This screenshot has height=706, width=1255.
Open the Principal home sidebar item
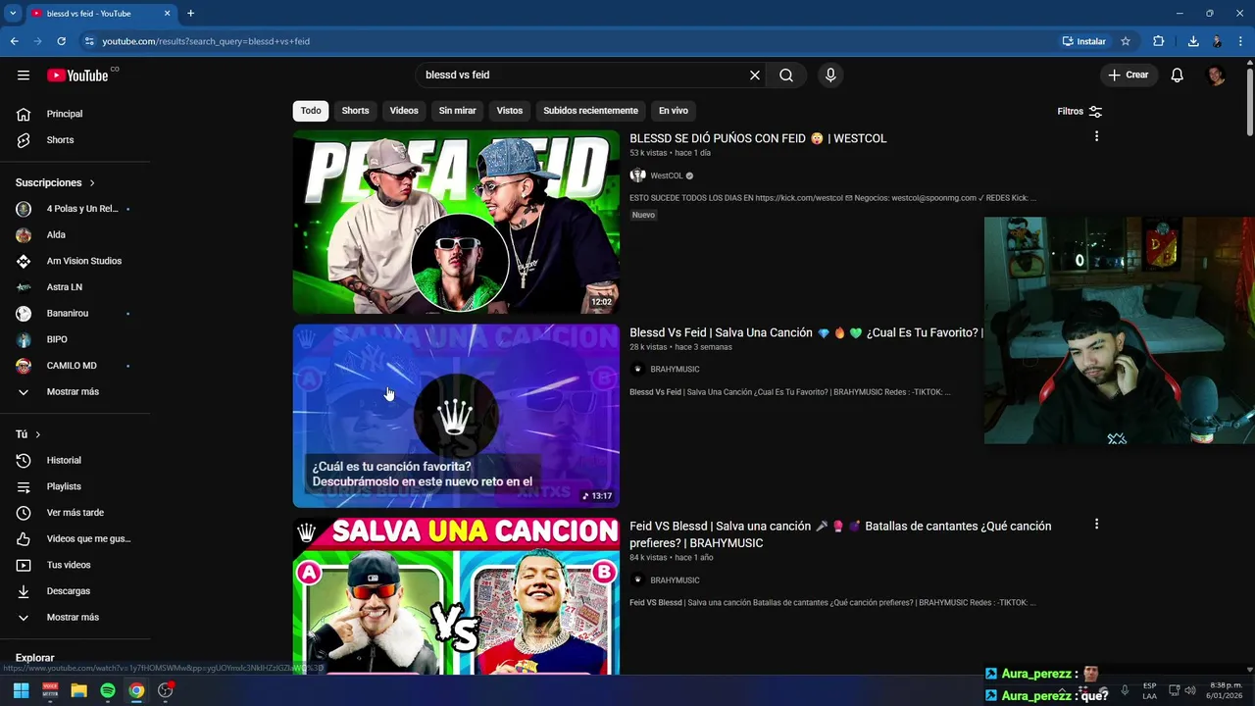75,114
